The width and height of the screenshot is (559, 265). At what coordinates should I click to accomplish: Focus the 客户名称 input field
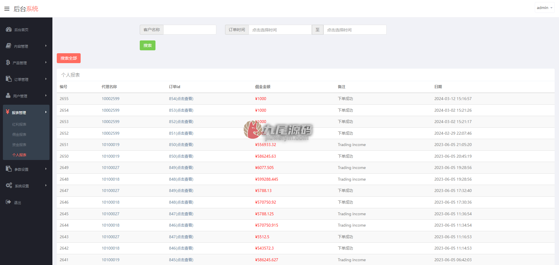point(190,30)
